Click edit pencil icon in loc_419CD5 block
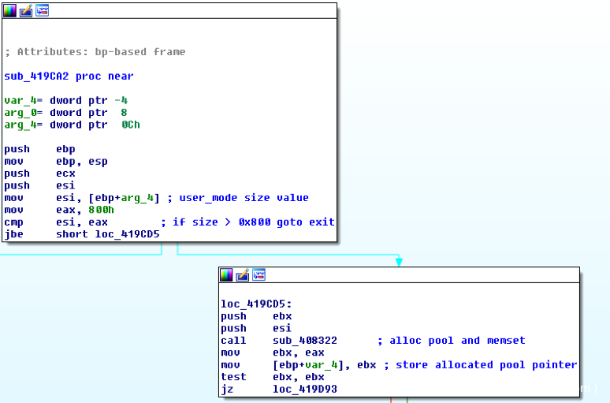The height and width of the screenshot is (403, 610). [243, 274]
